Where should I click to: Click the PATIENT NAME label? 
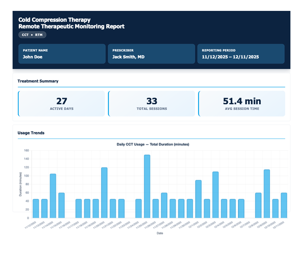pyautogui.click(x=35, y=50)
